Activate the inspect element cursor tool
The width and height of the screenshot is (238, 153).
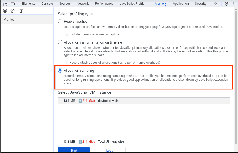coord(5,3)
